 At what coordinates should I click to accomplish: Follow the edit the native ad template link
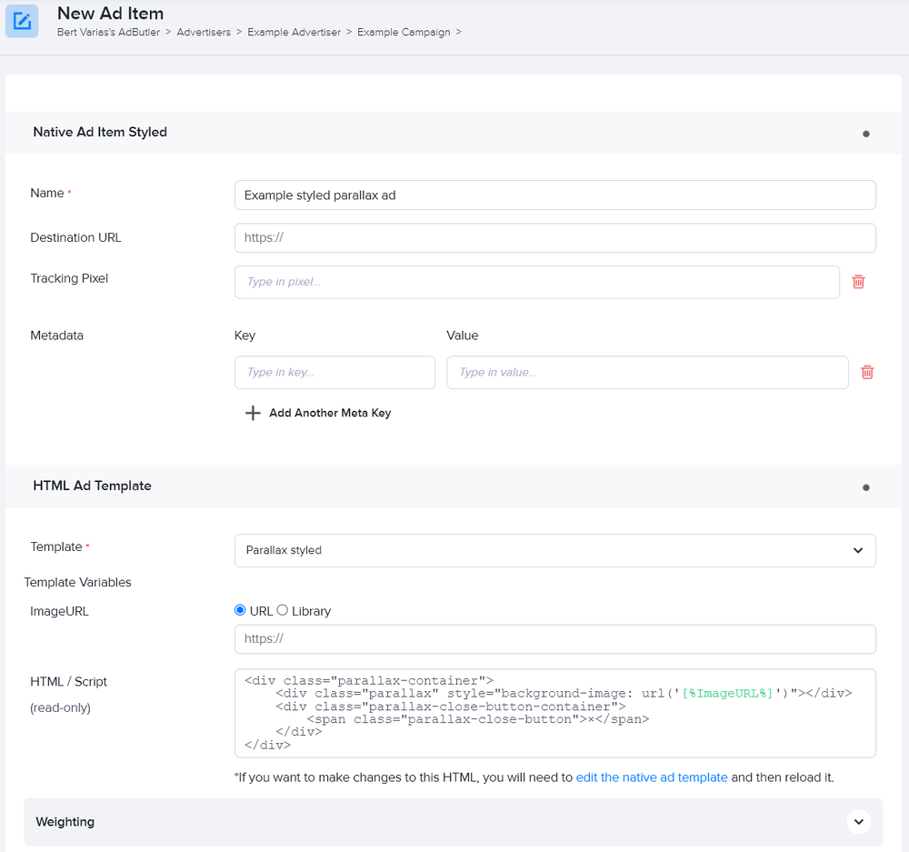[652, 777]
